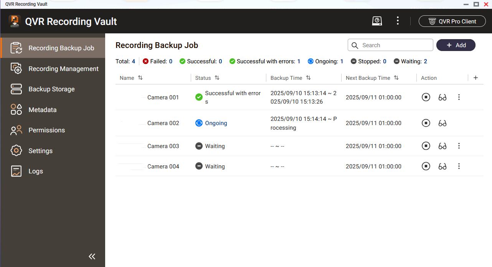Collapse the sidebar with double-chevron icon
Screen dimensions: 492x267
pos(92,257)
